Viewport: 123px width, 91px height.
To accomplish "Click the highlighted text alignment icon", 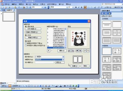I will [85, 7].
